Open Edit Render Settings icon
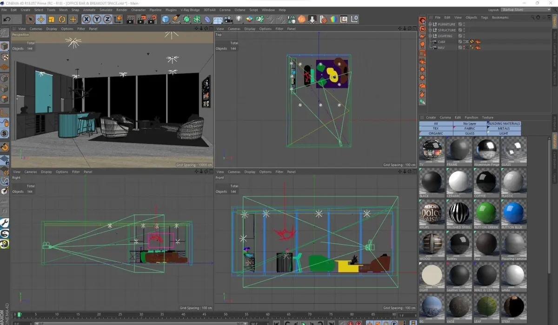This screenshot has width=558, height=325. coord(152,19)
